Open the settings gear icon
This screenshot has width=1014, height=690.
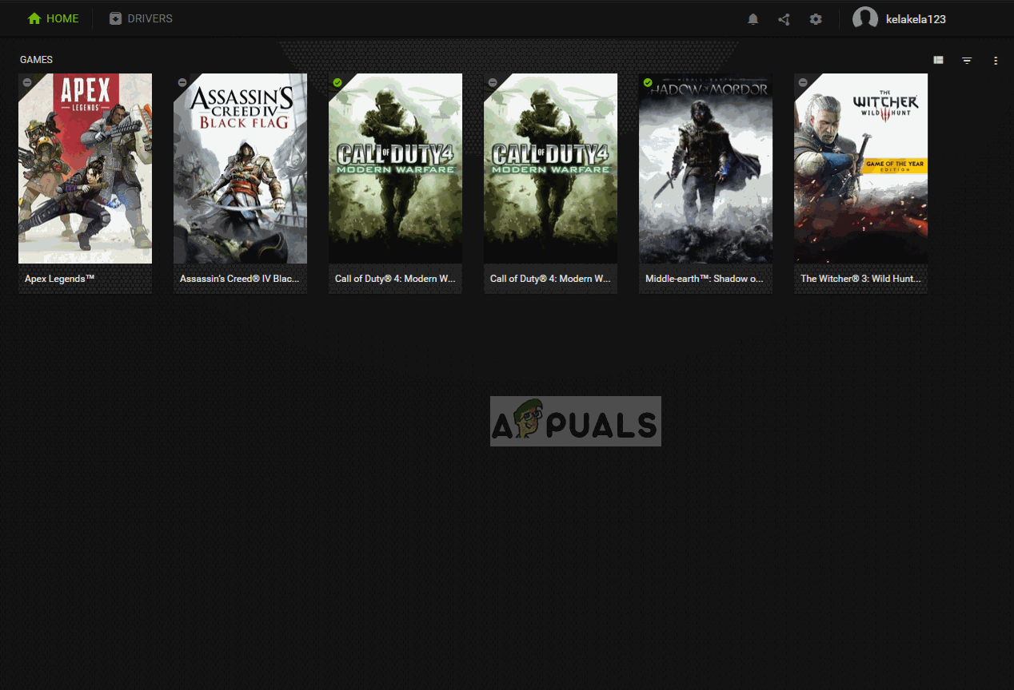816,19
